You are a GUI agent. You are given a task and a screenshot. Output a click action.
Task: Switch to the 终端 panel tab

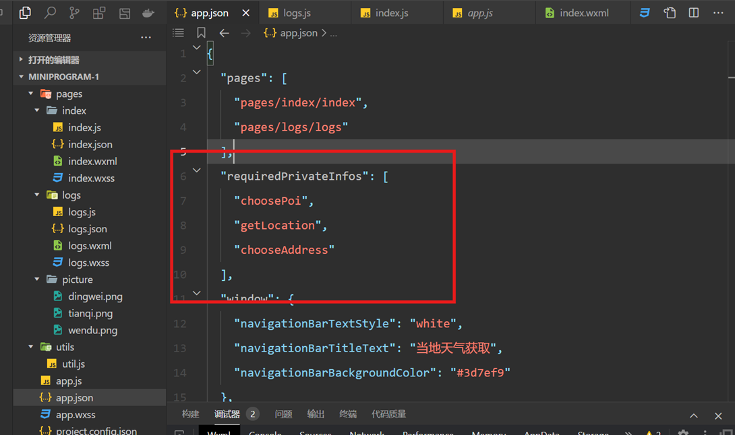coord(348,414)
